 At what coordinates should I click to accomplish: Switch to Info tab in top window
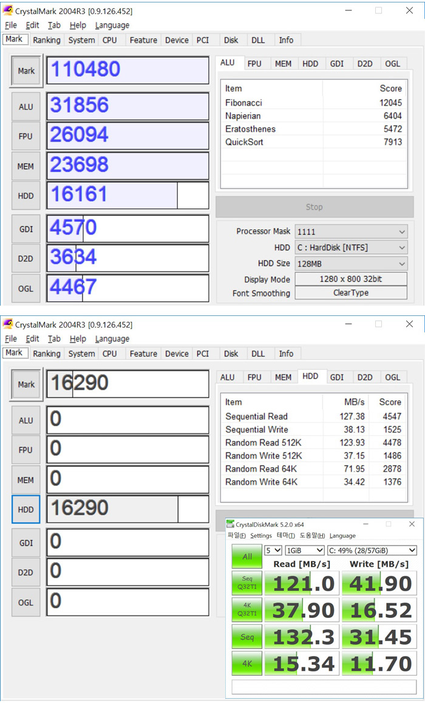286,40
